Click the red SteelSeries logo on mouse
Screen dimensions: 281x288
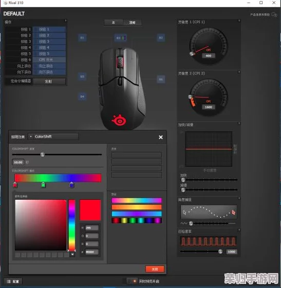119,120
